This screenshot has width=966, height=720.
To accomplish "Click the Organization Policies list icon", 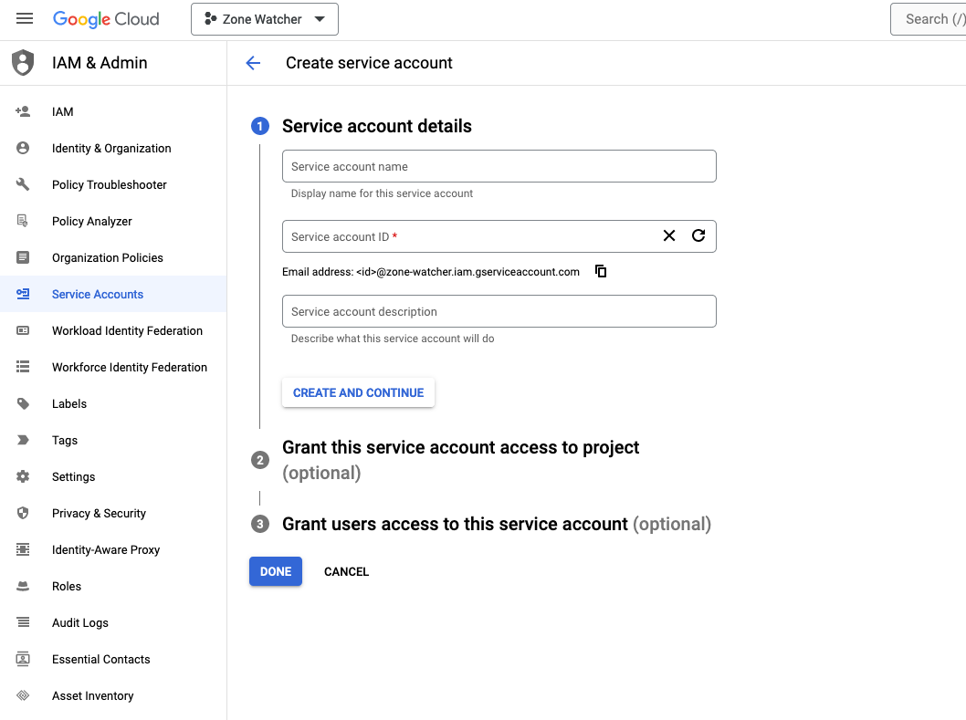I will (x=23, y=257).
